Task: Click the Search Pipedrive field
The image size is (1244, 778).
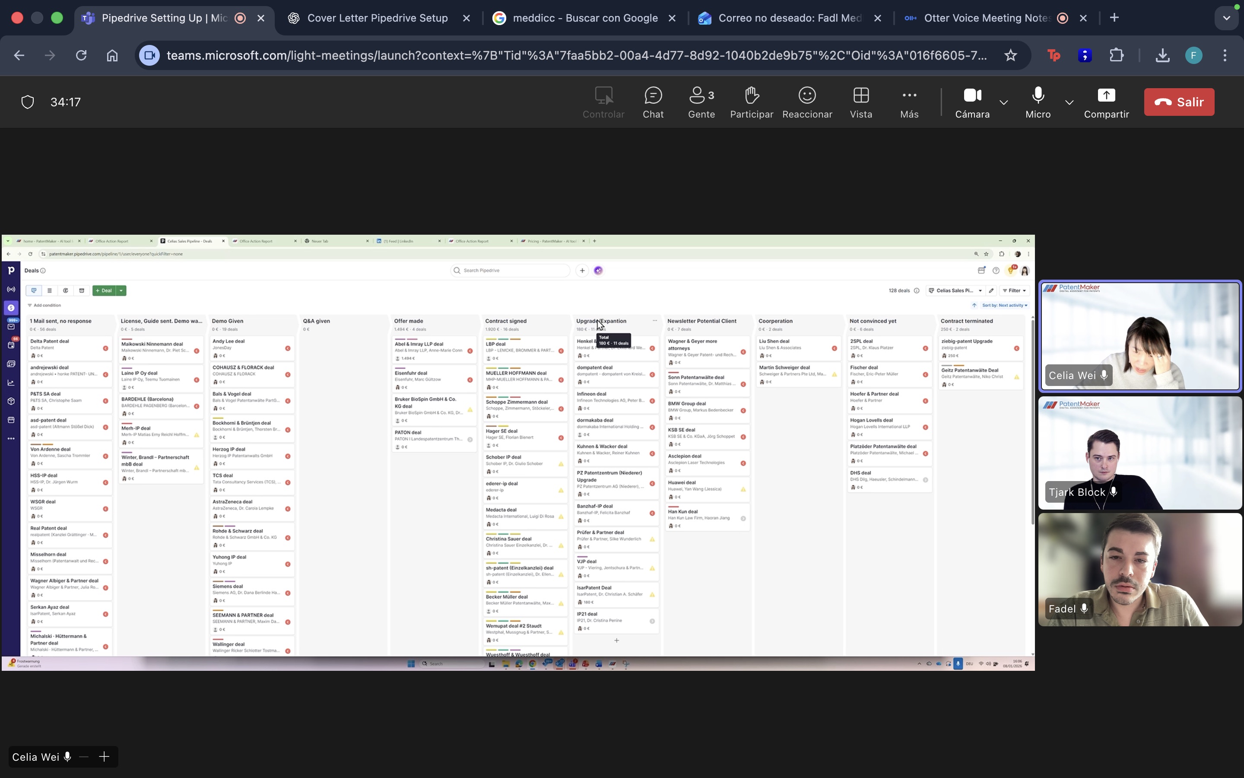Action: pyautogui.click(x=510, y=270)
